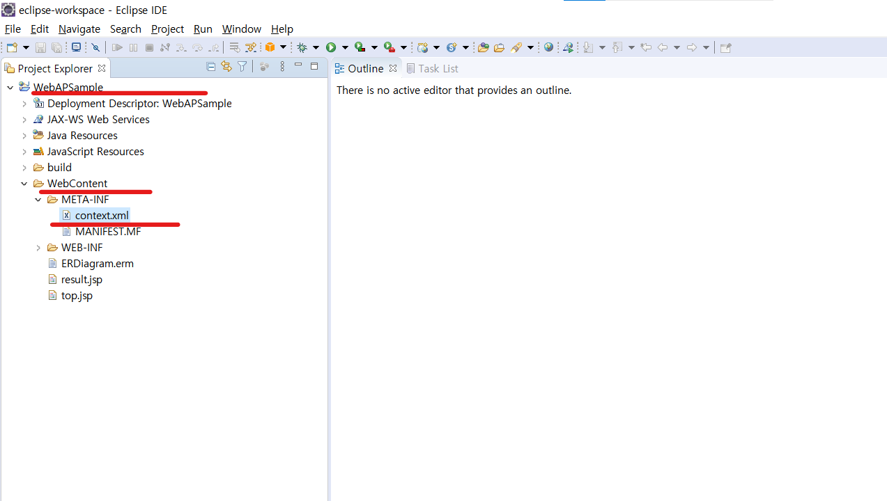Open the Window menu
Viewport: 887px width, 501px height.
click(x=242, y=29)
